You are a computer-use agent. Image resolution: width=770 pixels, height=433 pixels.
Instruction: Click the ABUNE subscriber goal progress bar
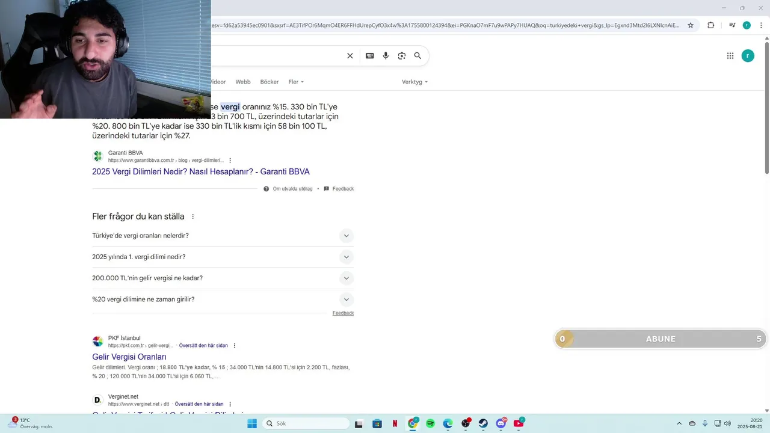pos(661,339)
